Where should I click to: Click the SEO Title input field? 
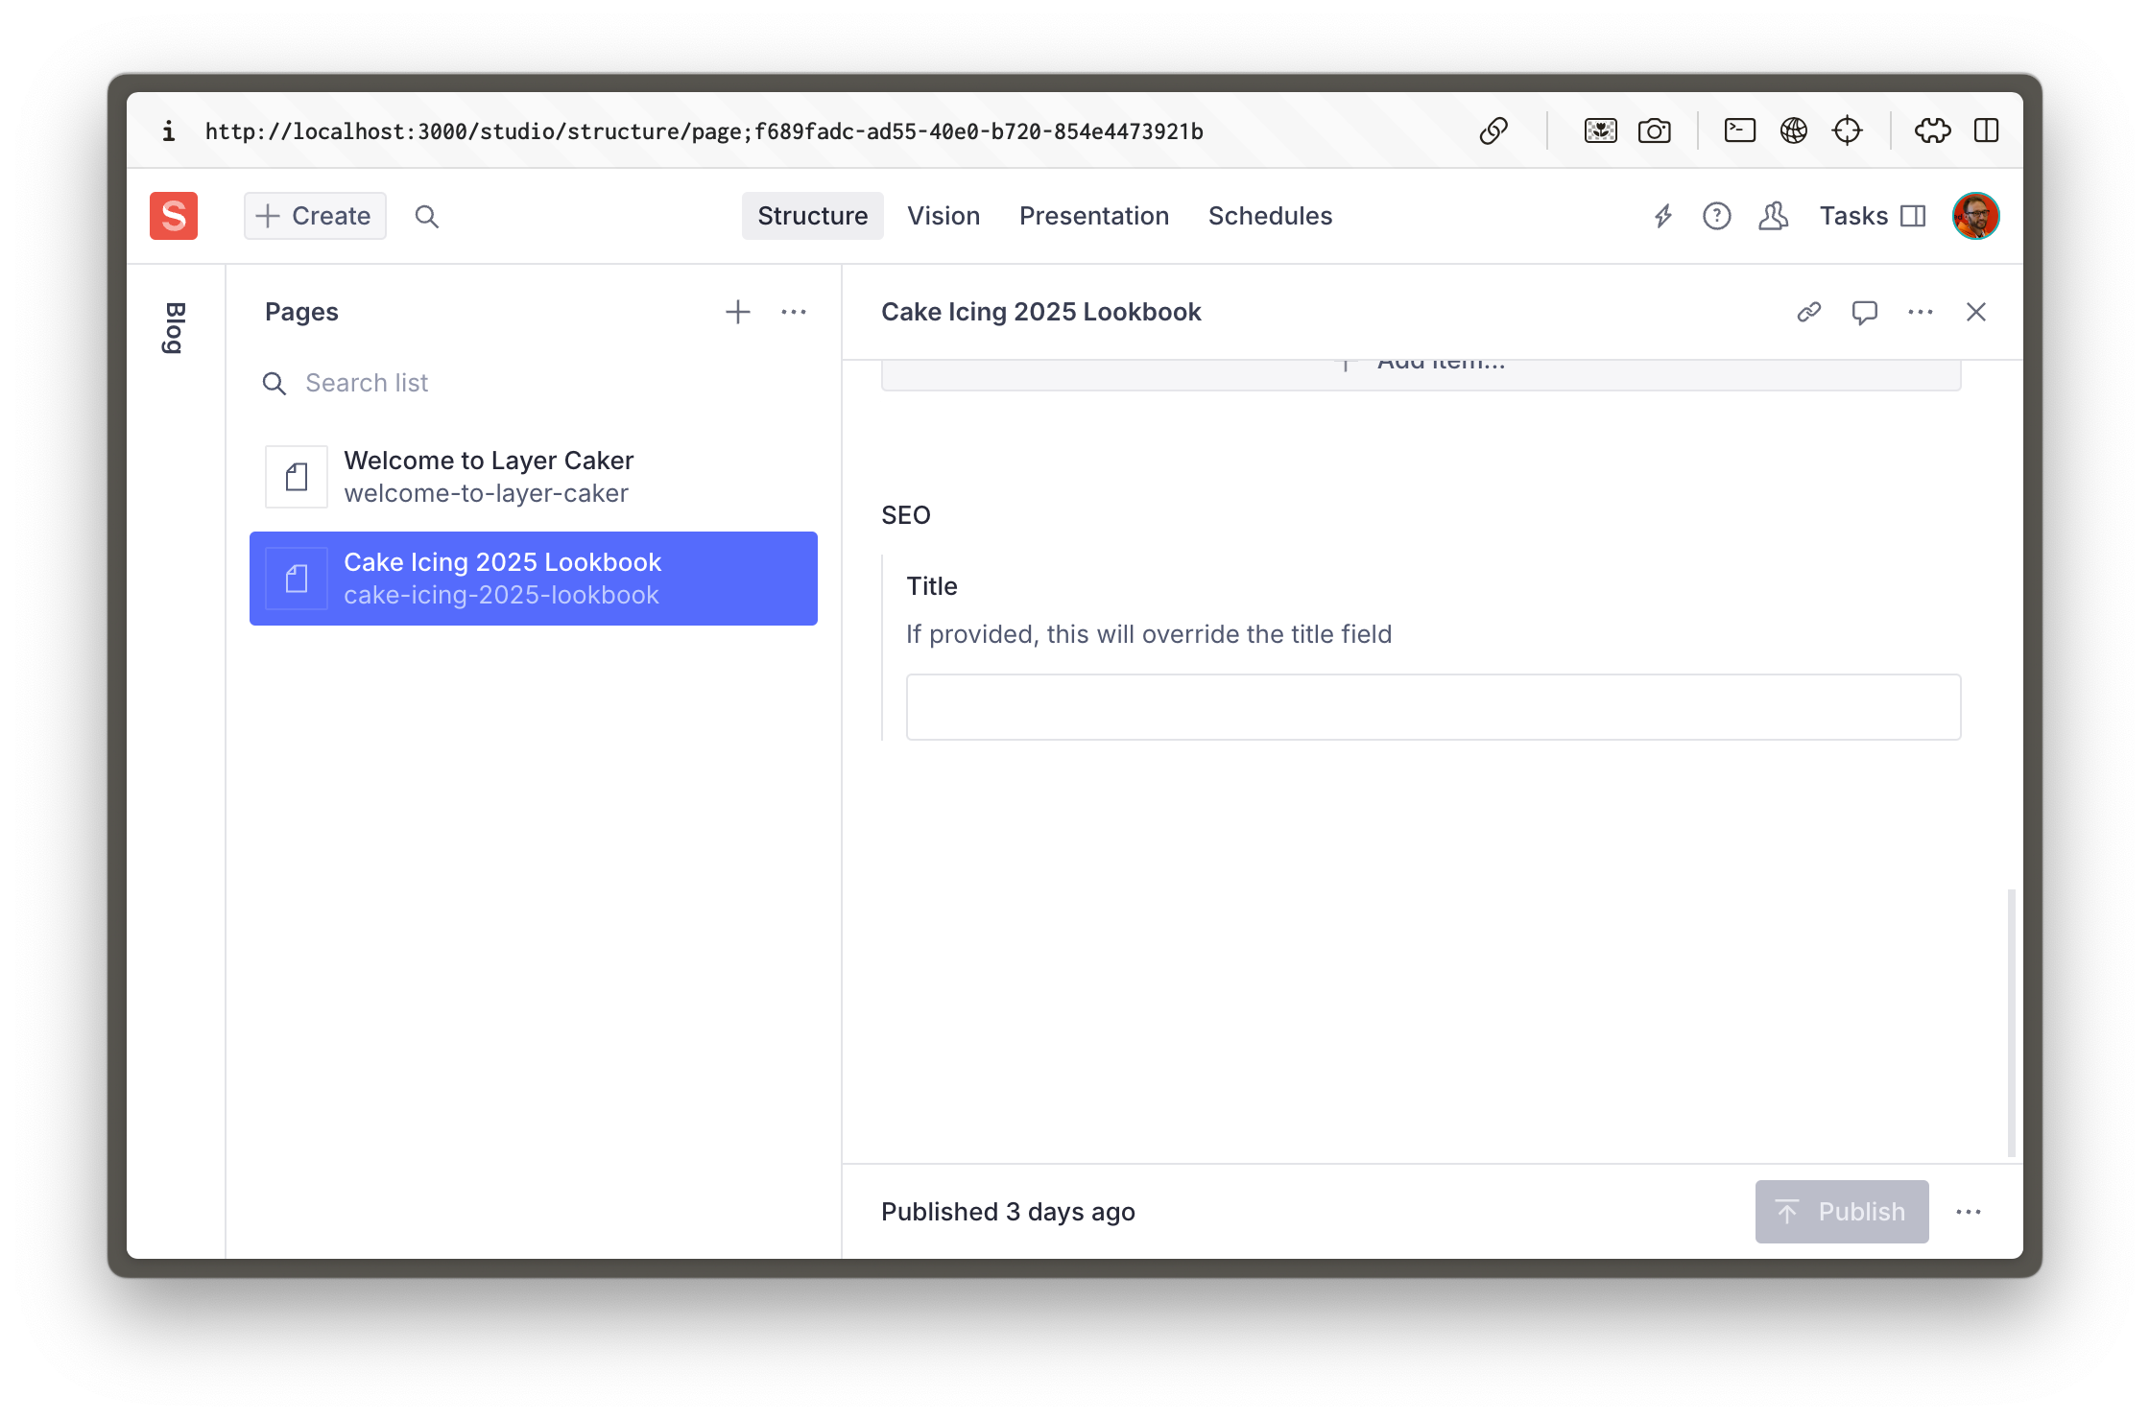click(1434, 707)
